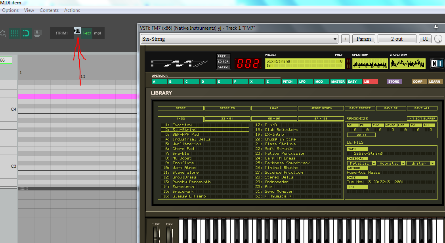Click the STORE TO library button

[227, 108]
